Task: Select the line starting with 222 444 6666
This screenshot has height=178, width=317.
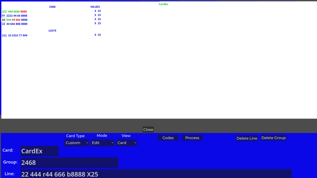Action: 15,12
